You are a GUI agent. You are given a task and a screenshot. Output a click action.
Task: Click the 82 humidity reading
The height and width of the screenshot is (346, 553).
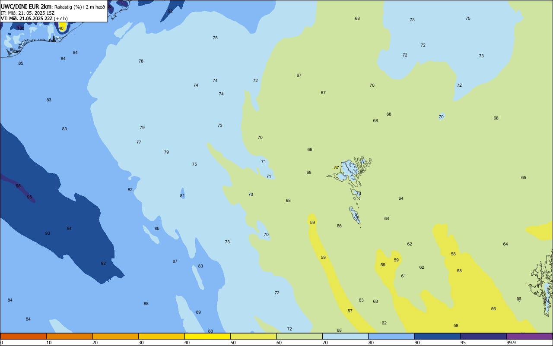130,190
